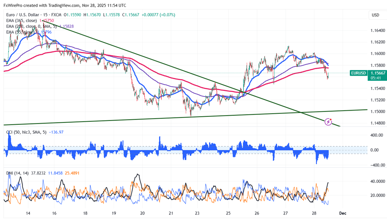Screen dimensions: 387x220
Task: Click the high value H1.15670 in header
Action: (92, 15)
